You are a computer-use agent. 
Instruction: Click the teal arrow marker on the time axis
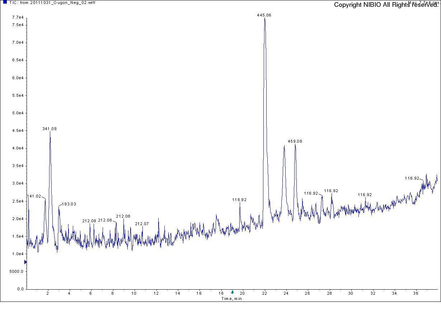(232, 293)
